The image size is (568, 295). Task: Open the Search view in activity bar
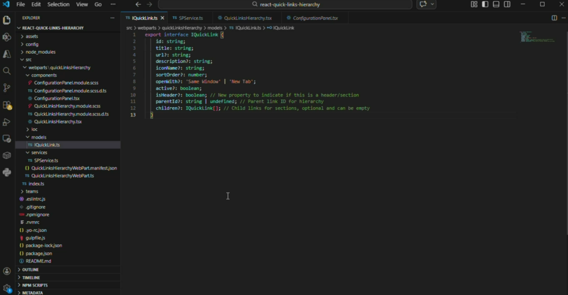point(7,71)
